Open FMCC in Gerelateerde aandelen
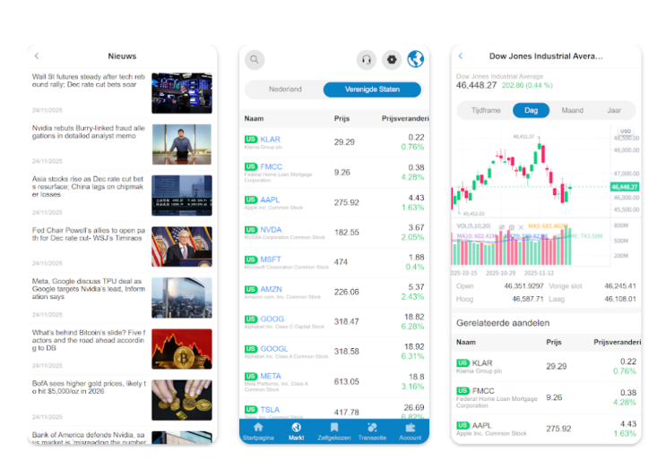This screenshot has width=666, height=476. [546, 397]
